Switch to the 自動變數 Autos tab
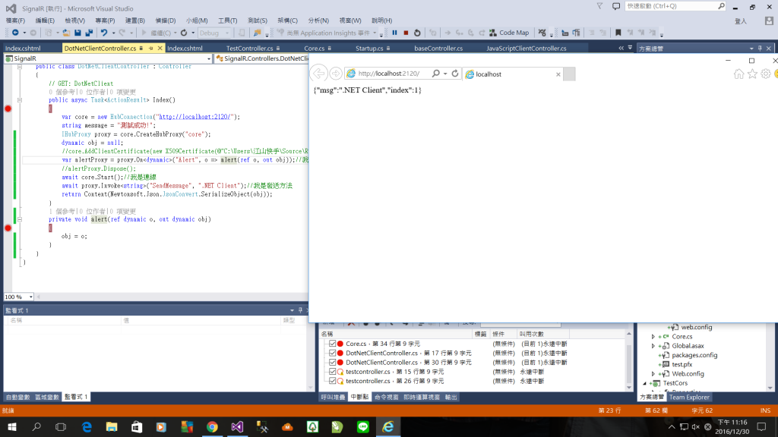The width and height of the screenshot is (778, 437). pyautogui.click(x=18, y=397)
